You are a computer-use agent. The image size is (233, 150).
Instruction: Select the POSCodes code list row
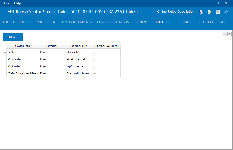(x=63, y=59)
